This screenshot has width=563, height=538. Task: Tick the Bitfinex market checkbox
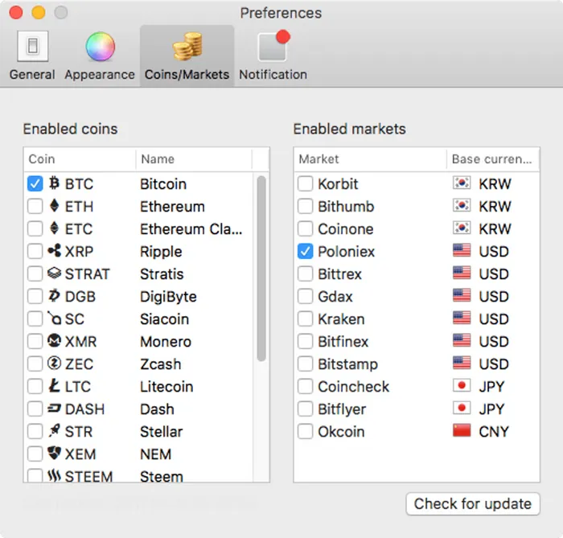[306, 342]
